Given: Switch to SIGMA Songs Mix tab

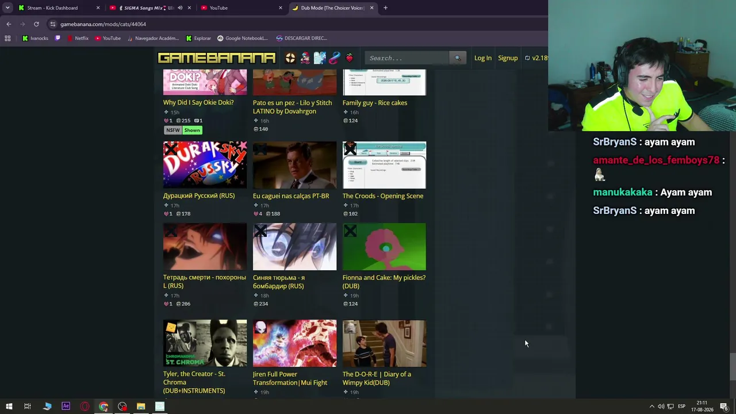Looking at the screenshot, I should coord(145,8).
